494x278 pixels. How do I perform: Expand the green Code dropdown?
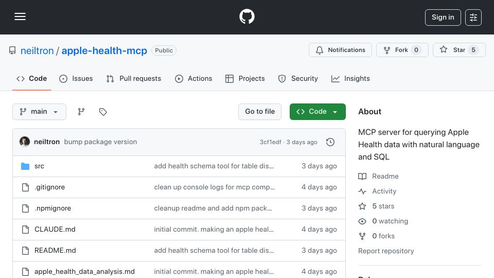point(317,112)
